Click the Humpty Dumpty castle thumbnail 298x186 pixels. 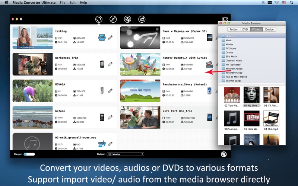pos(140,64)
